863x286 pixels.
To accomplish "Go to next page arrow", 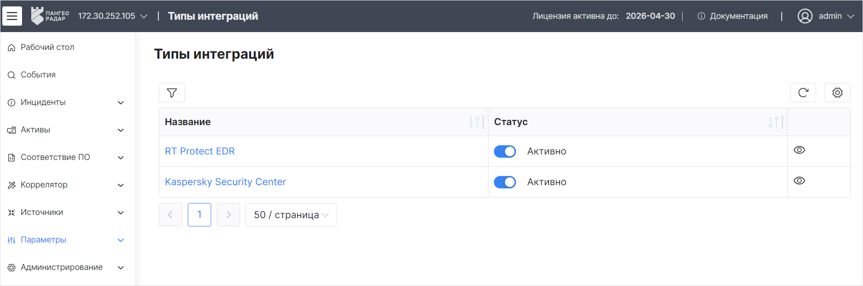I will (x=228, y=214).
